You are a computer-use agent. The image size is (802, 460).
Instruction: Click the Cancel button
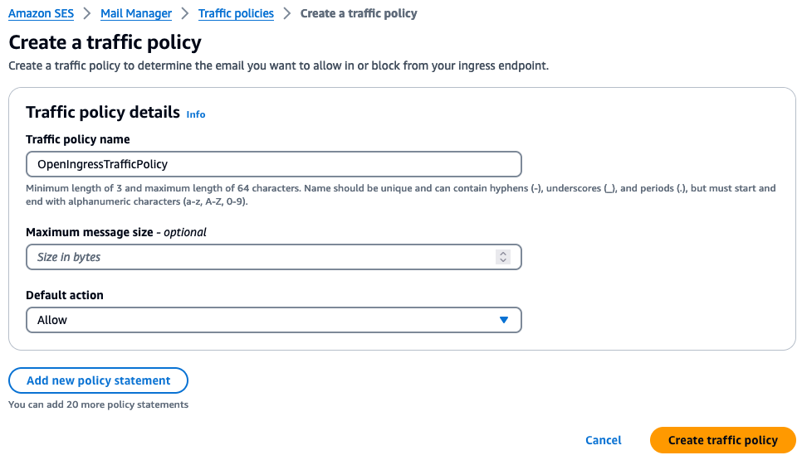(x=604, y=440)
